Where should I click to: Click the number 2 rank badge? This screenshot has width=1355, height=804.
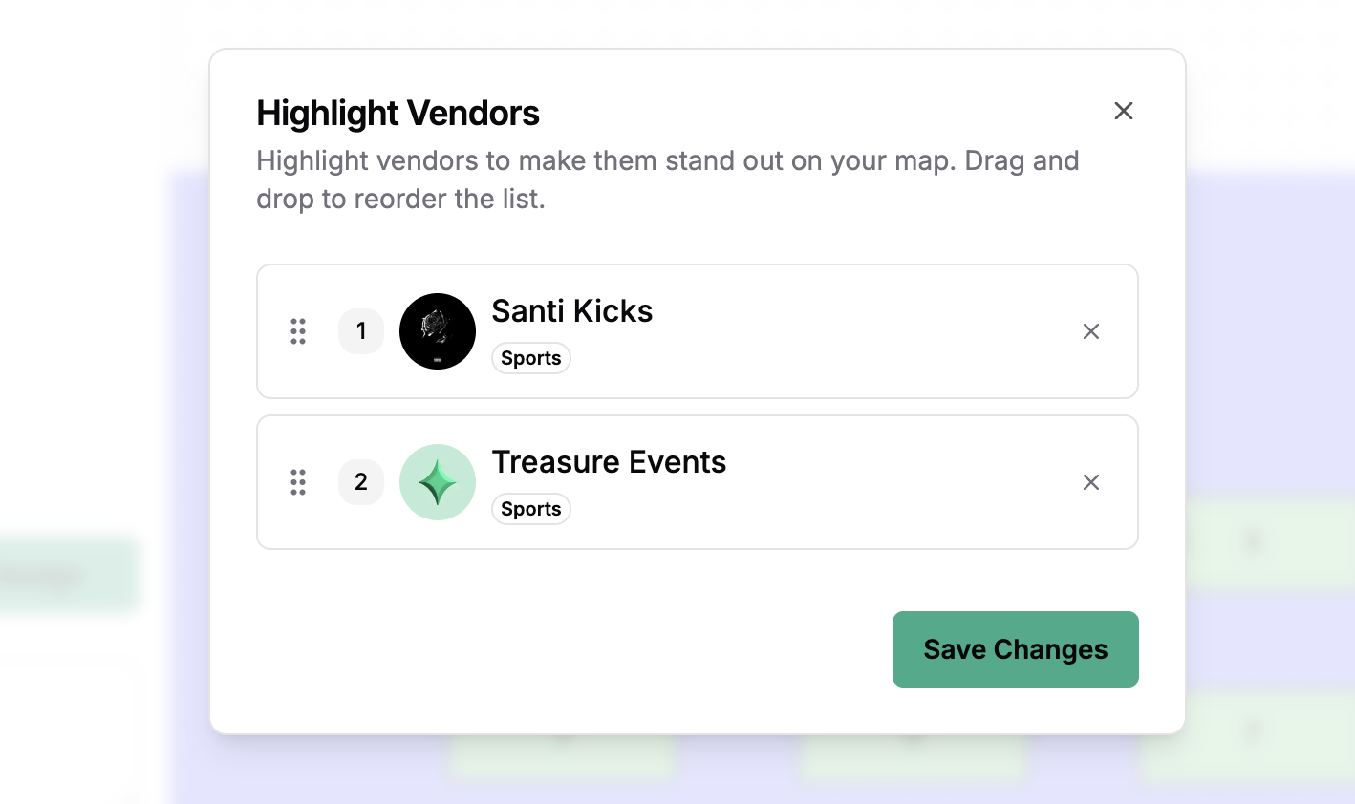361,482
